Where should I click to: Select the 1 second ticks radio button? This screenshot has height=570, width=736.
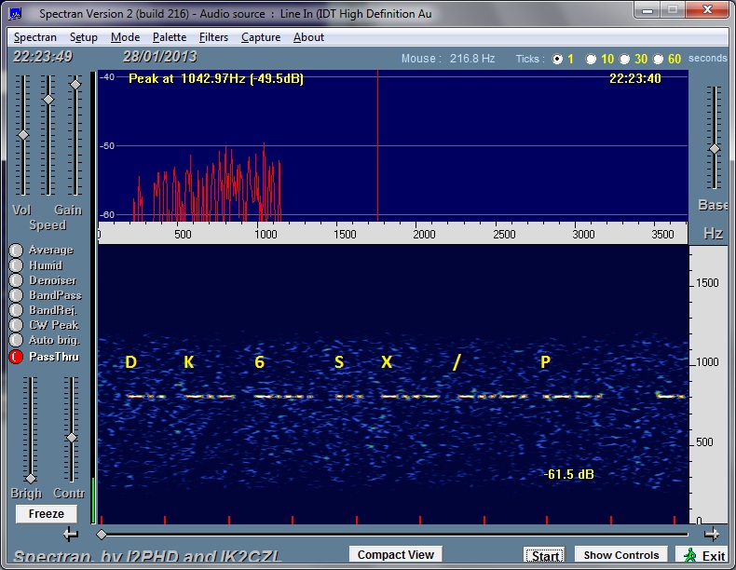point(557,59)
